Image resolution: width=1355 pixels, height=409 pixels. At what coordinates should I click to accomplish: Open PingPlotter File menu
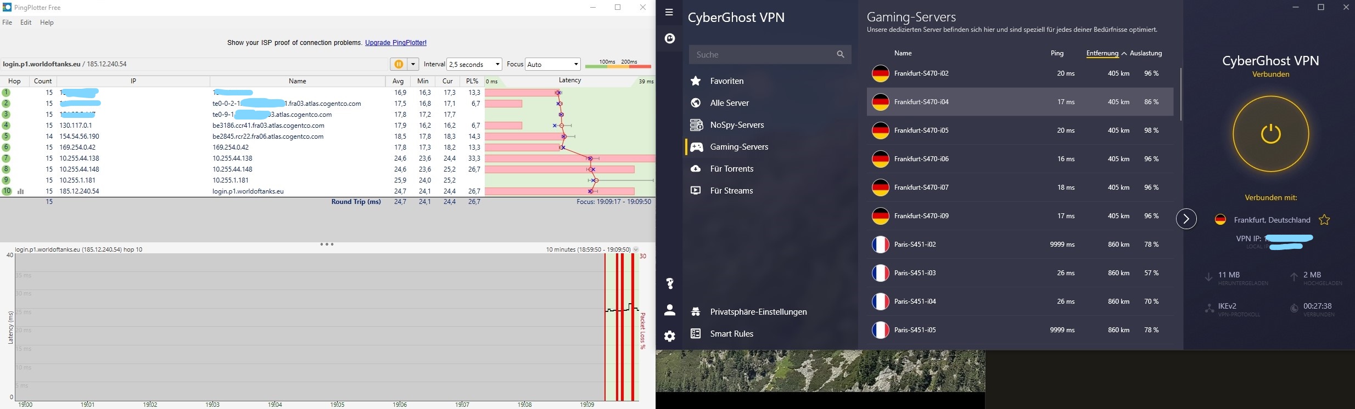(7, 22)
